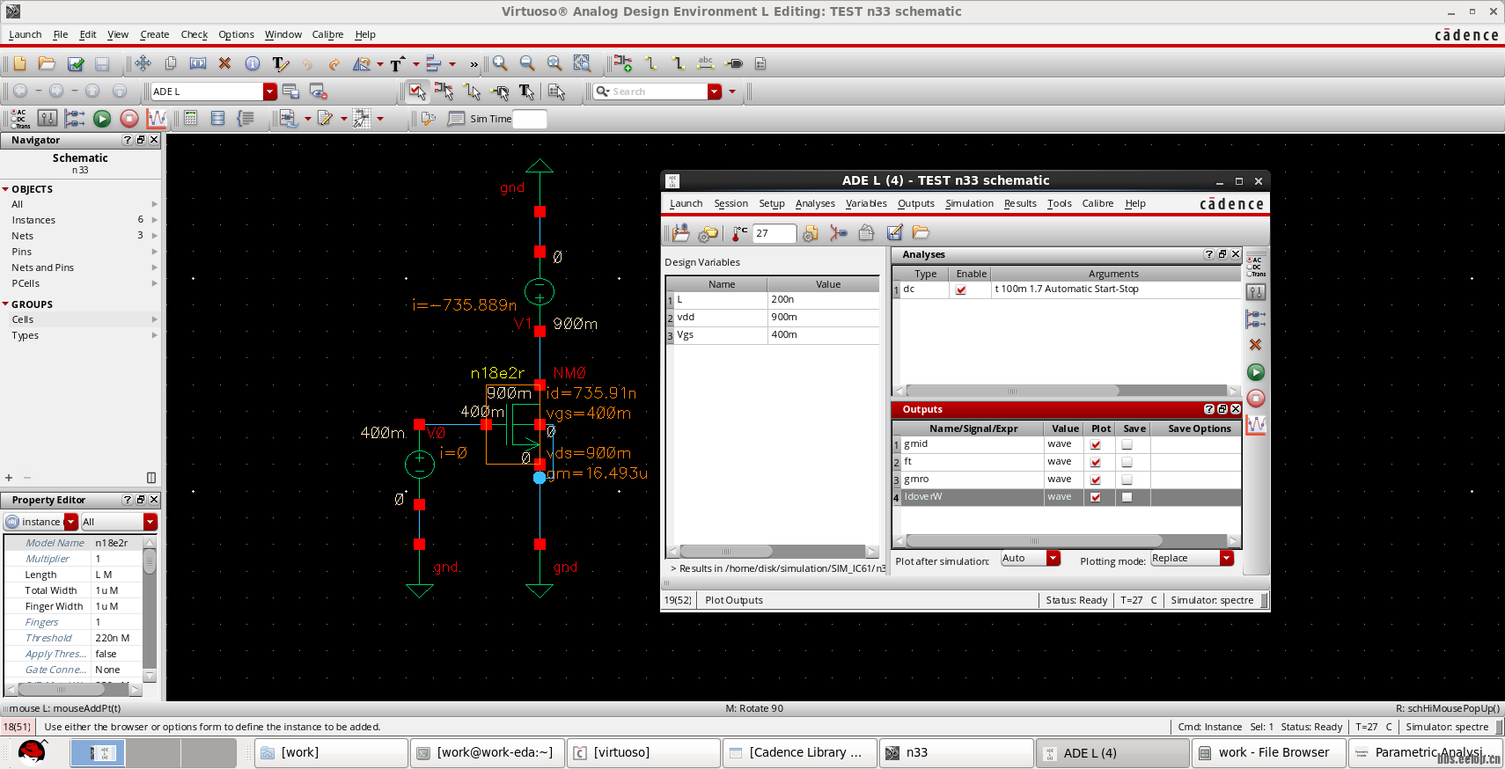The image size is (1505, 769).
Task: Select the Stretch tool icon
Action: click(198, 63)
